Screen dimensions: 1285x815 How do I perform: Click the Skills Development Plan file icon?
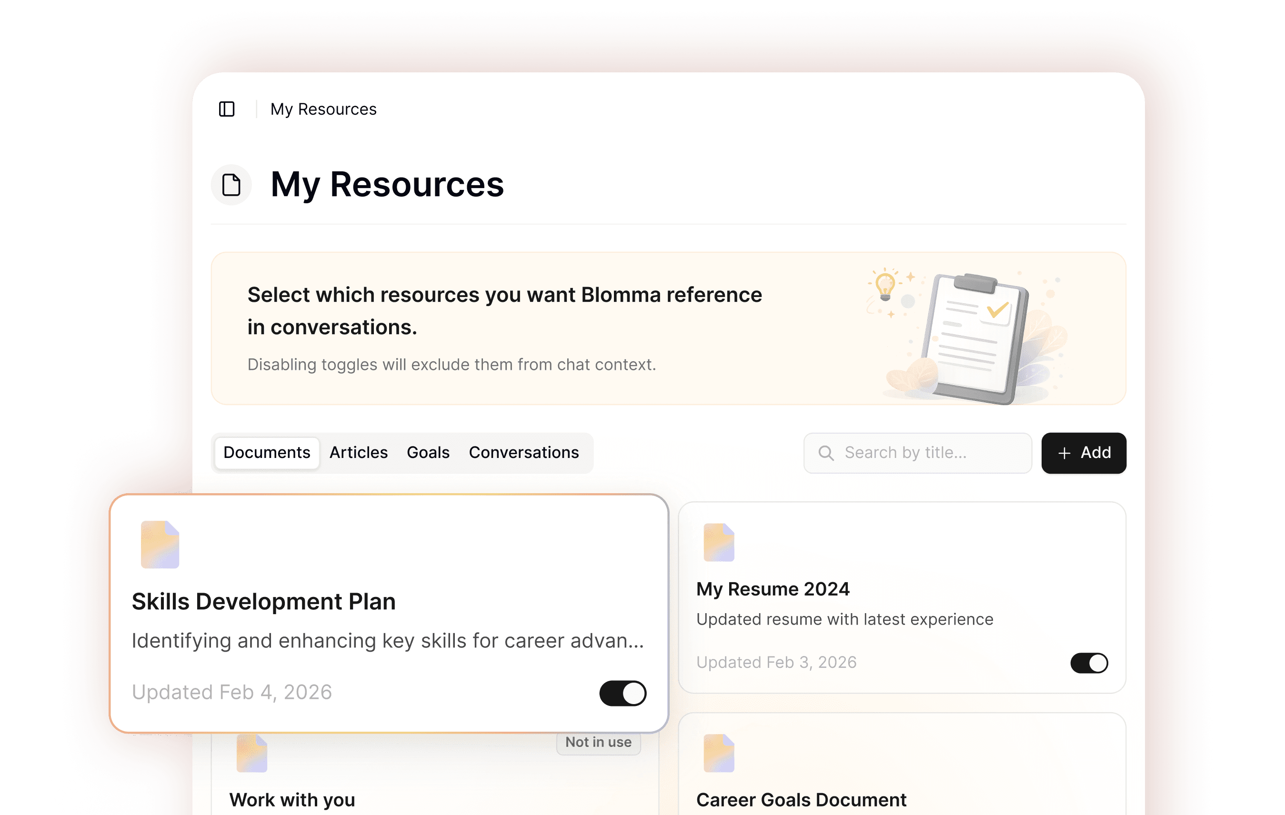click(160, 545)
